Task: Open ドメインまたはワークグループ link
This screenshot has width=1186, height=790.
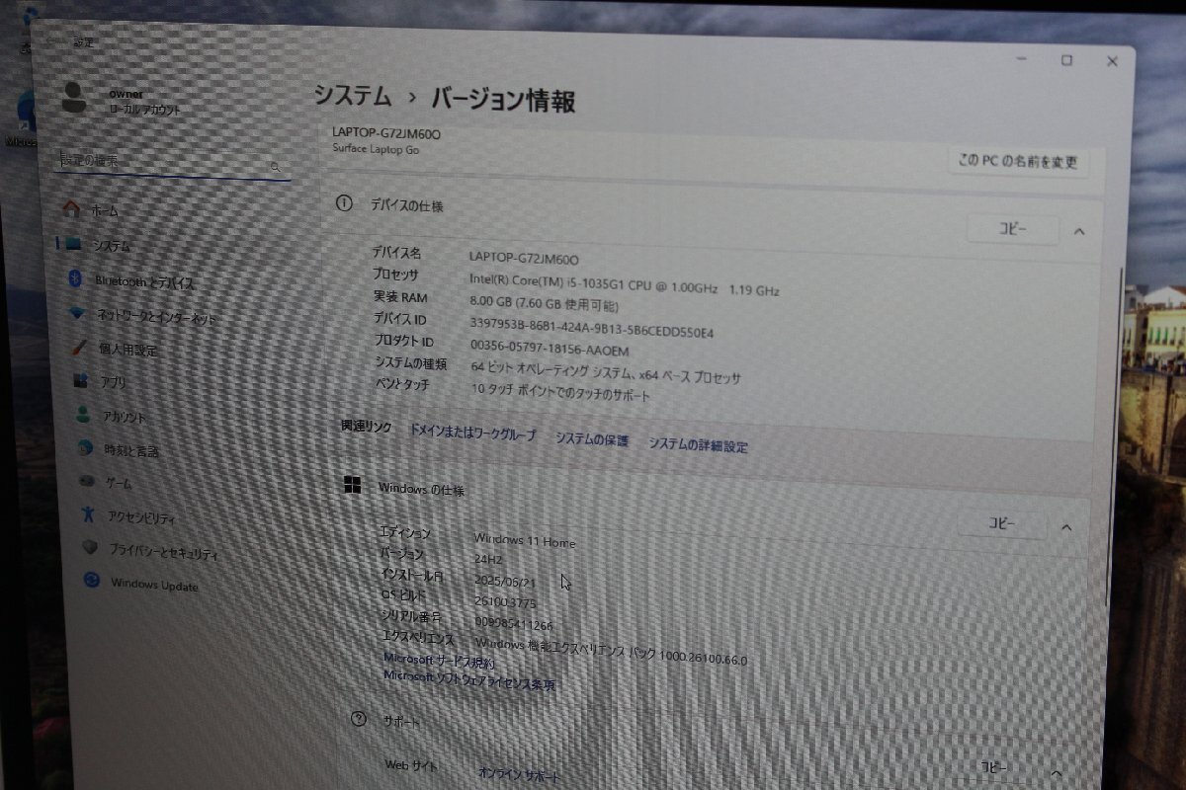Action: (472, 433)
